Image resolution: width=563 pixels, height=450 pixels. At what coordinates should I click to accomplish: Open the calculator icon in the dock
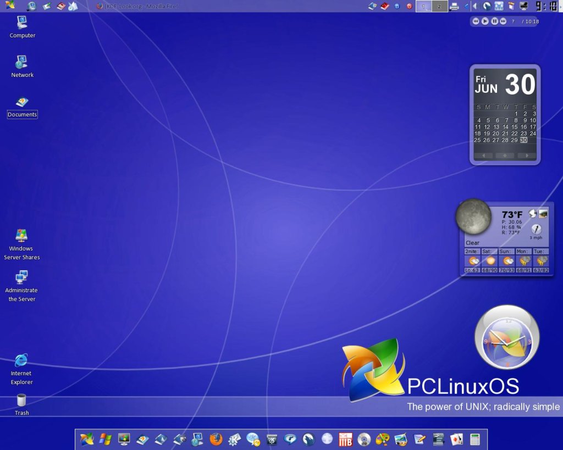tap(474, 439)
